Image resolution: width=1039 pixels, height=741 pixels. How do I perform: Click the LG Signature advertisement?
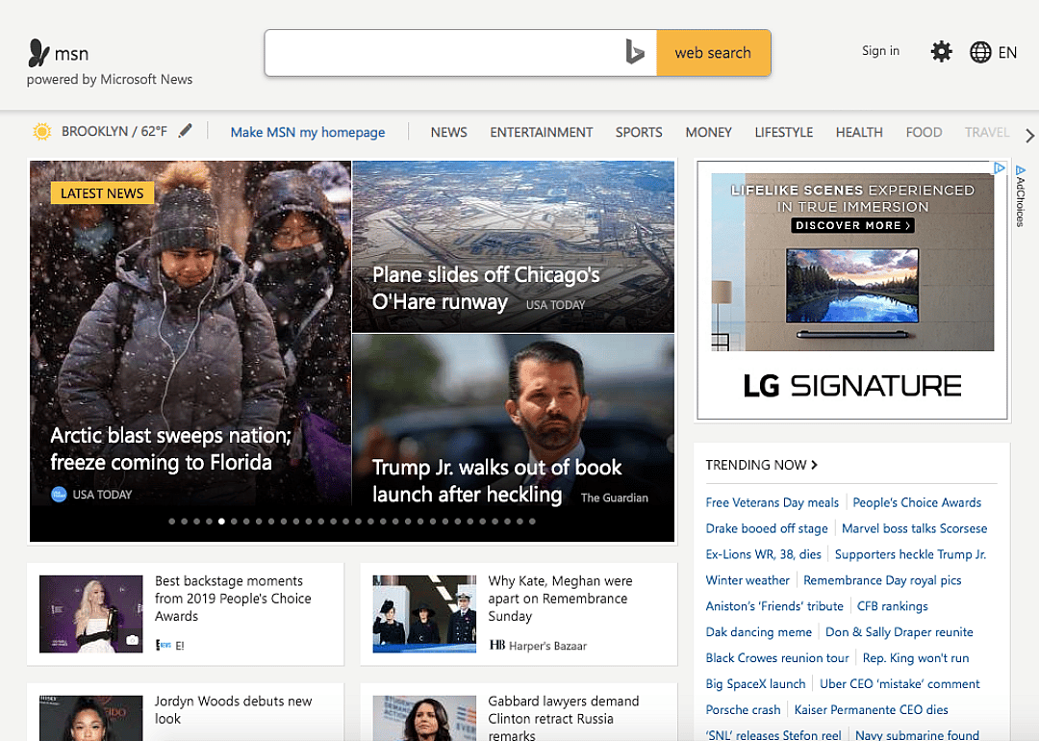(x=852, y=291)
